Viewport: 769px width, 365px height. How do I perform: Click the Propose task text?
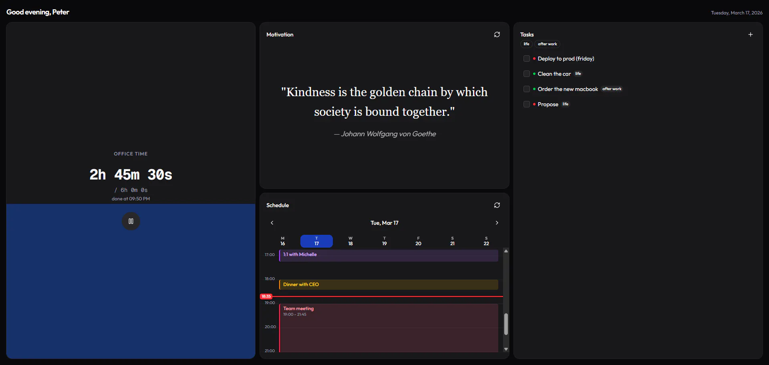click(548, 104)
